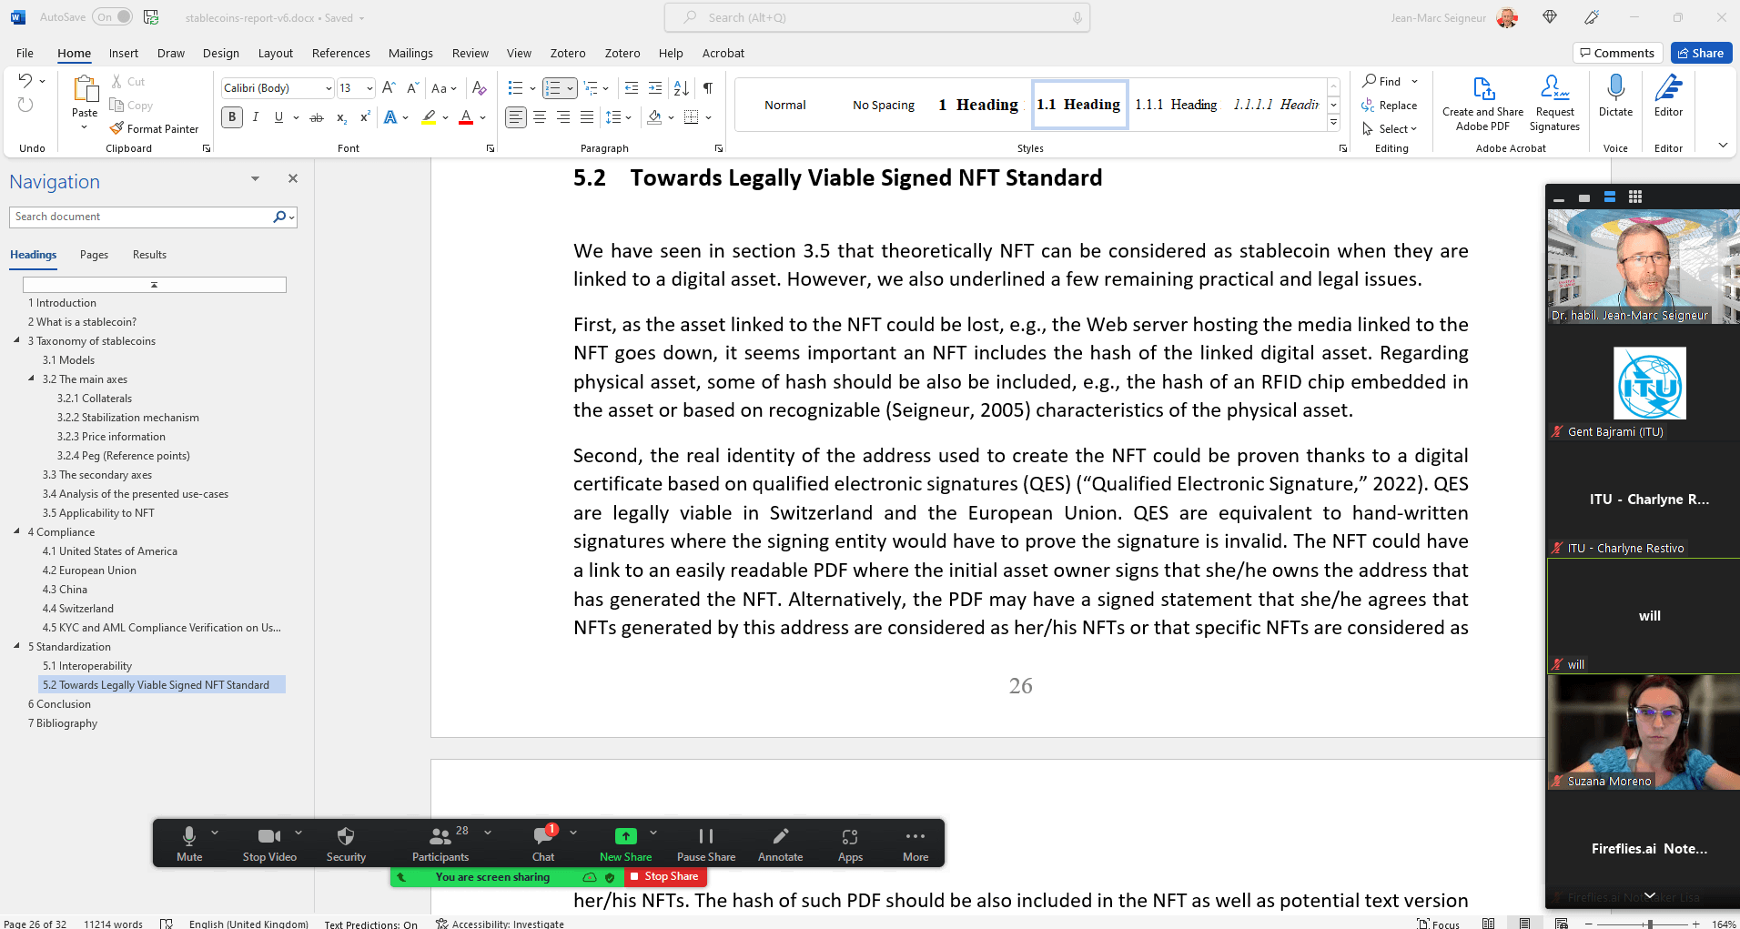Set font color from the swatch
Screen dimensions: 1740x929
[465, 117]
